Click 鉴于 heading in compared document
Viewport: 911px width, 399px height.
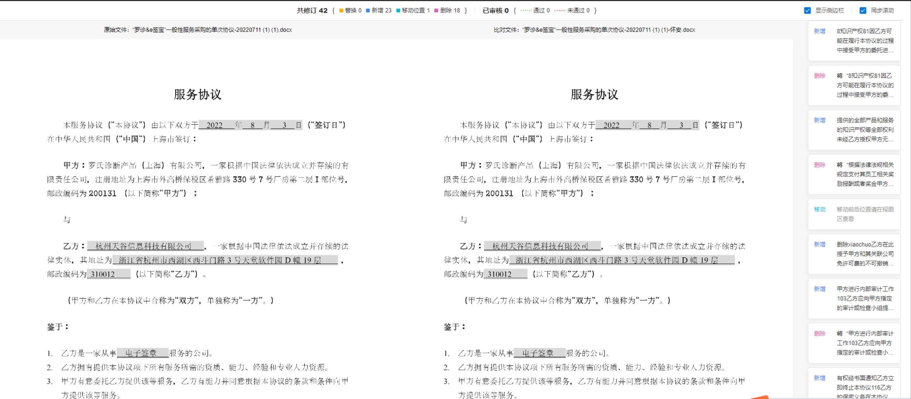click(454, 327)
